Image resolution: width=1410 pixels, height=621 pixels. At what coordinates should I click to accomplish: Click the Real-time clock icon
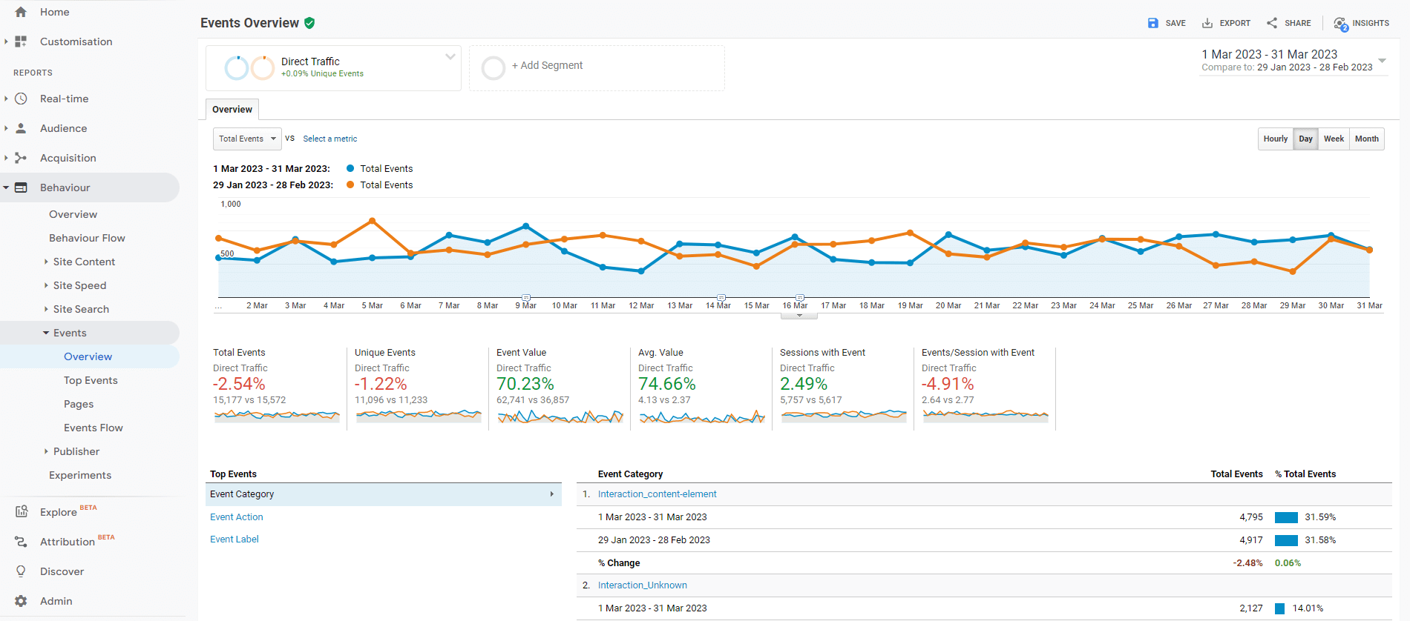[21, 99]
